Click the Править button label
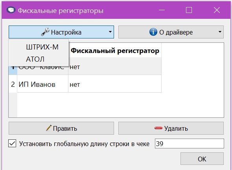 coord(65,128)
